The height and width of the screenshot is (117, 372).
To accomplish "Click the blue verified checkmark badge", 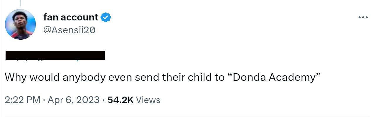I will click(x=106, y=18).
